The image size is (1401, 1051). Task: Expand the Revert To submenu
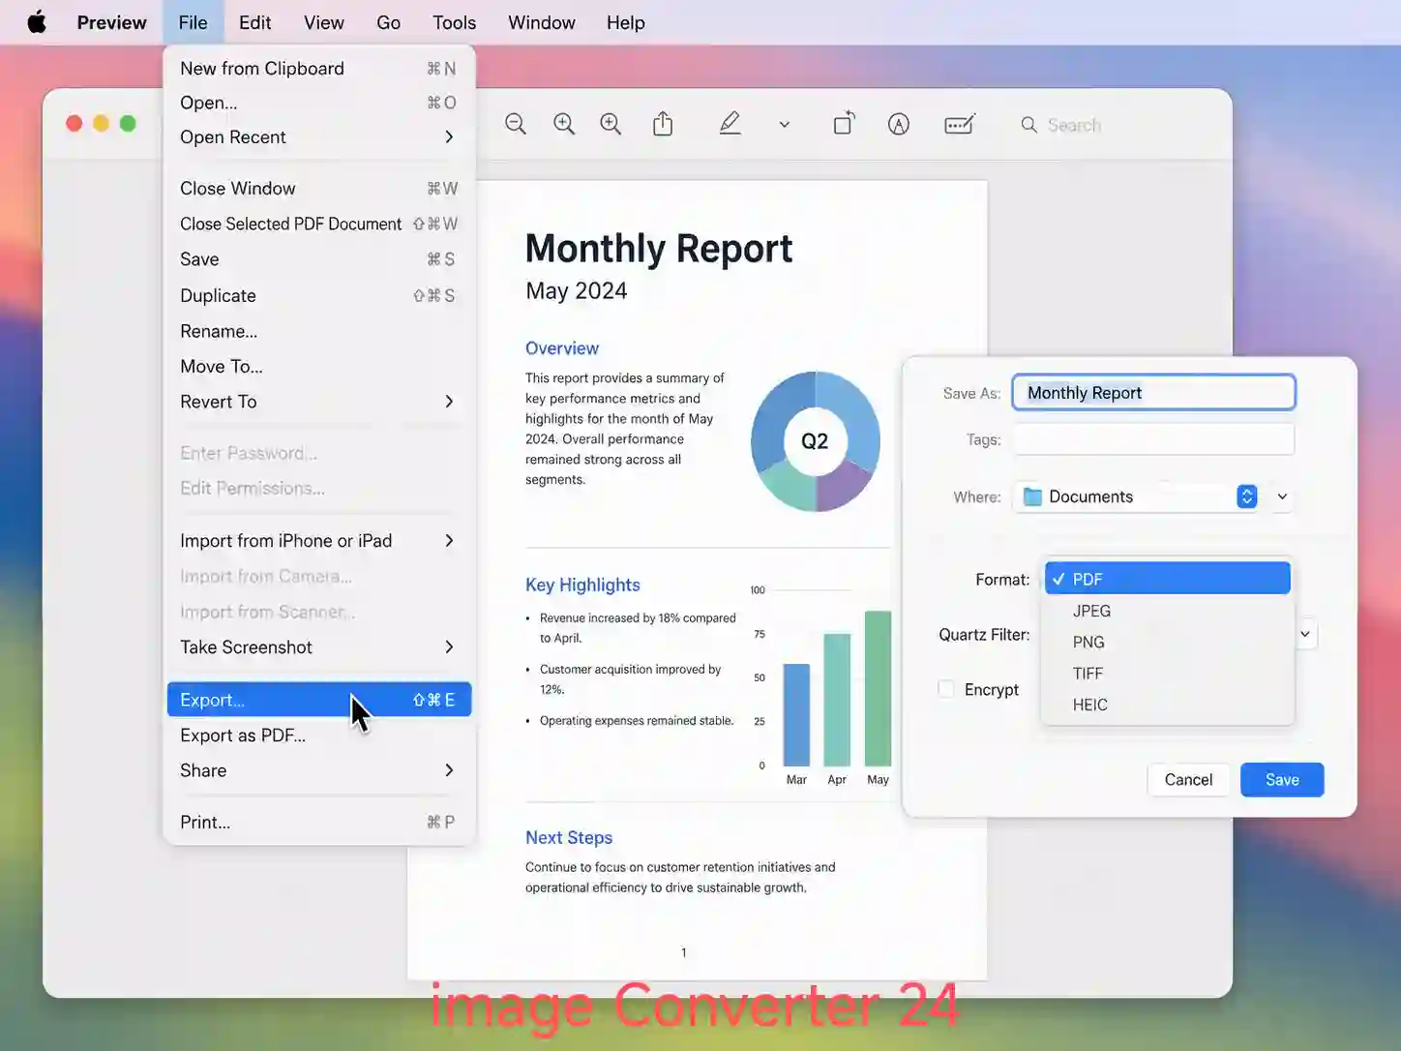pyautogui.click(x=319, y=402)
